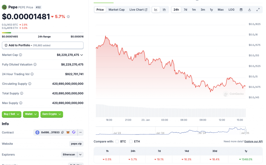Visit the pepe.vip website link
This screenshot has height=165, width=266.
(76, 144)
